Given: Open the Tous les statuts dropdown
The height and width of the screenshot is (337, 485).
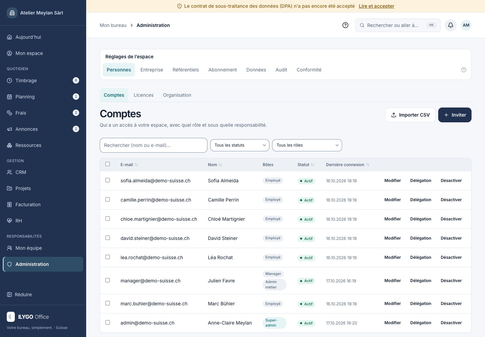Looking at the screenshot, I should (240, 145).
